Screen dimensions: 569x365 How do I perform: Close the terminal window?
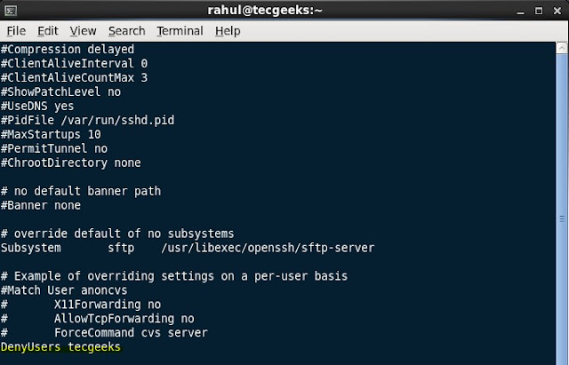pos(557,10)
